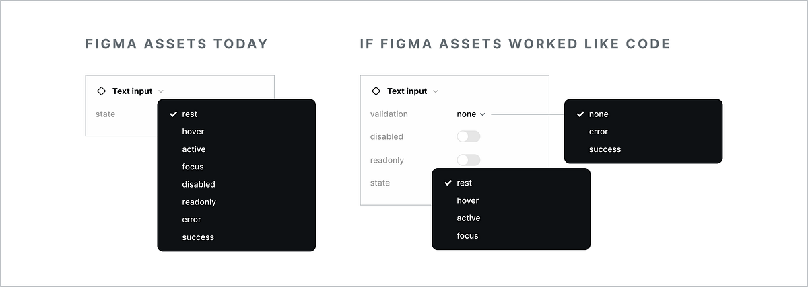Click the validation property label
This screenshot has height=287, width=808.
click(x=389, y=114)
